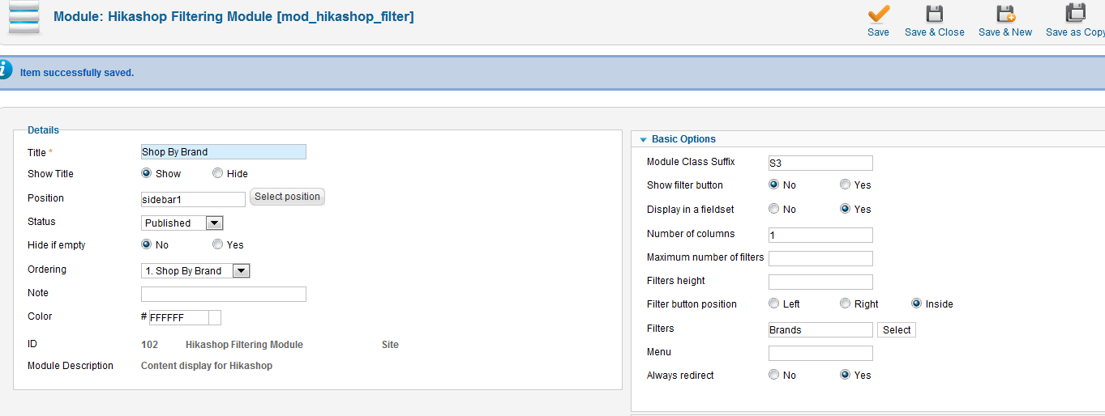The image size is (1105, 416).
Task: Select Show for Show Title
Action: (147, 173)
